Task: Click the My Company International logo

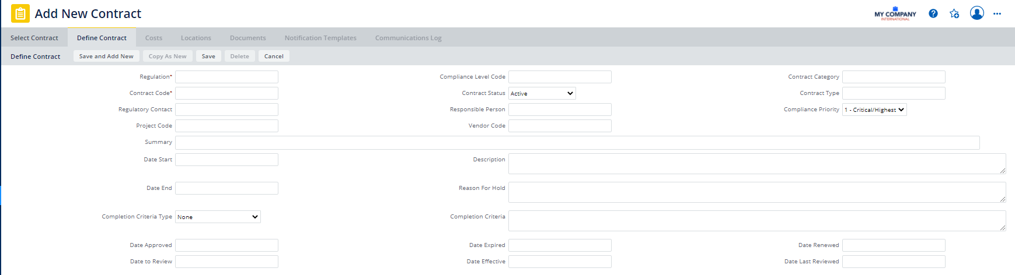Action: click(895, 14)
